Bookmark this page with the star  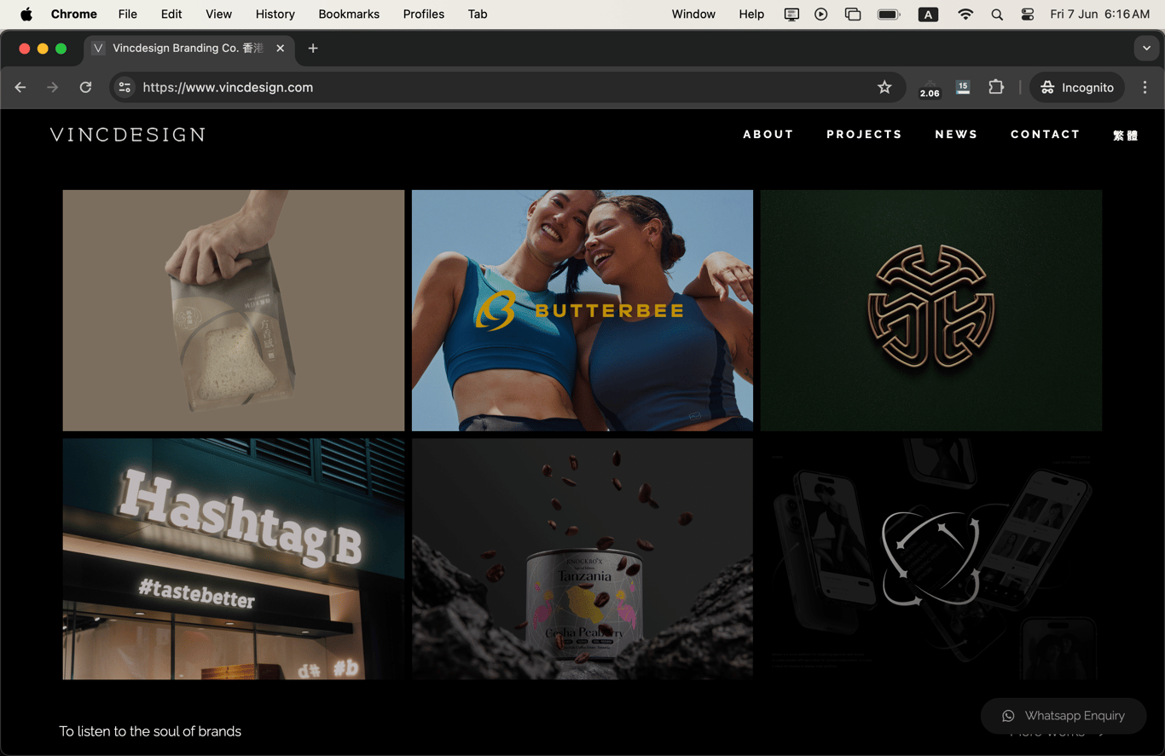(x=884, y=87)
